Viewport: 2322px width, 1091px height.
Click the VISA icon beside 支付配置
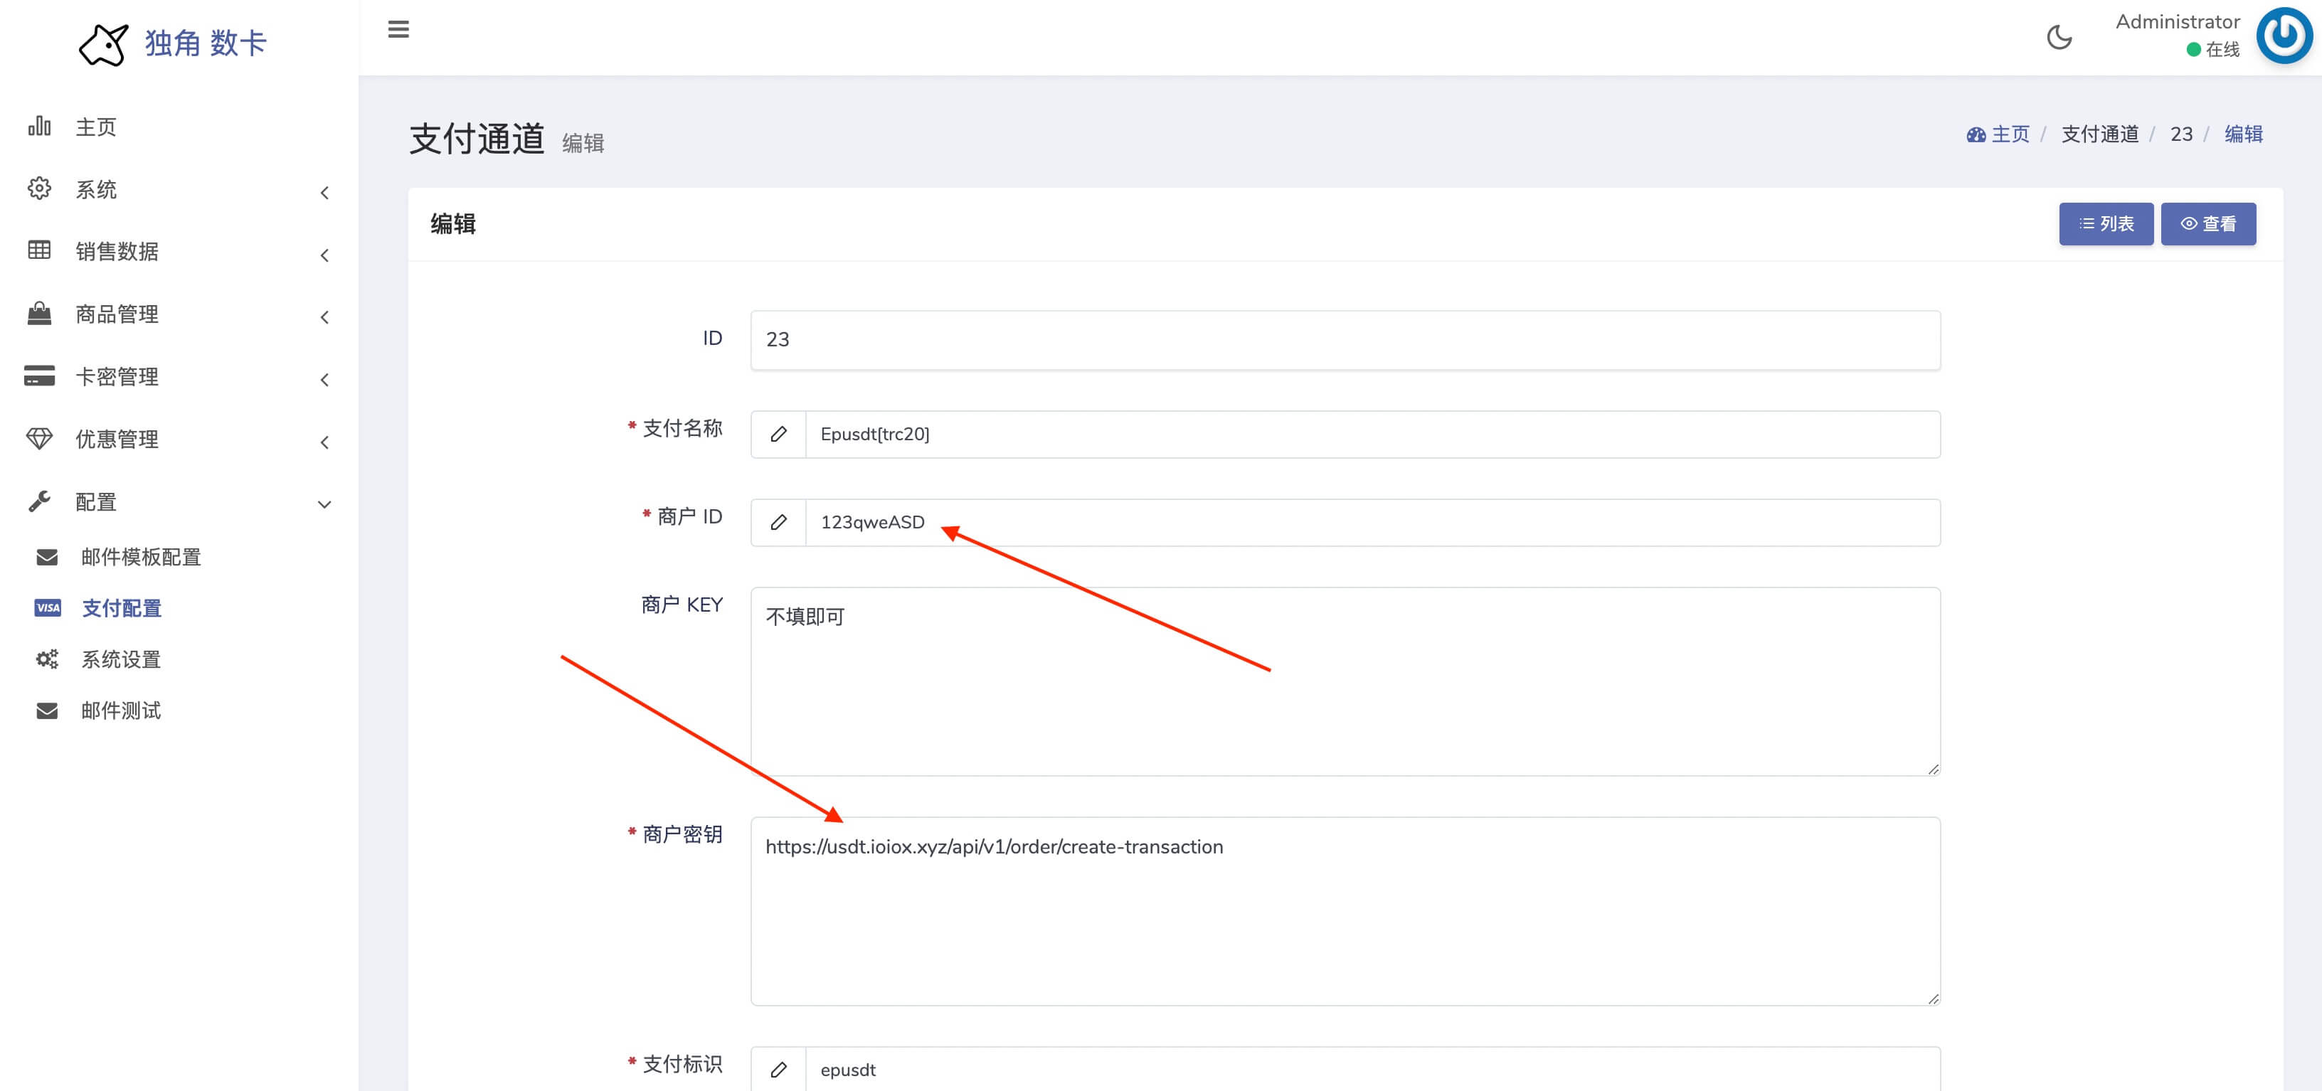pos(47,608)
